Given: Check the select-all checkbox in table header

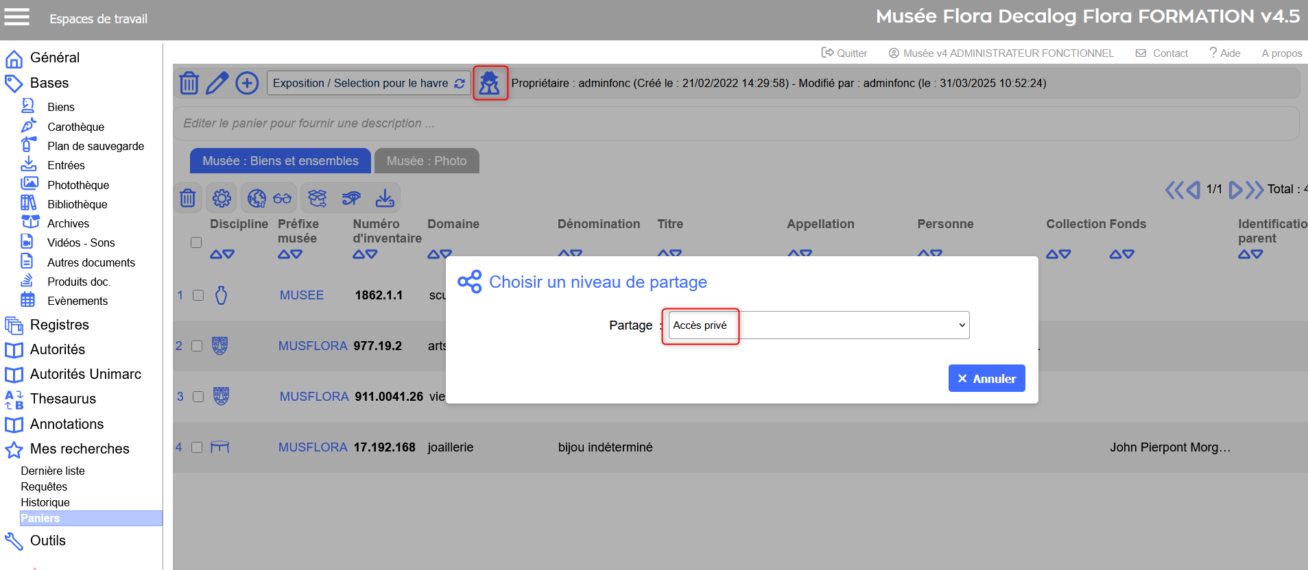Looking at the screenshot, I should (x=196, y=243).
